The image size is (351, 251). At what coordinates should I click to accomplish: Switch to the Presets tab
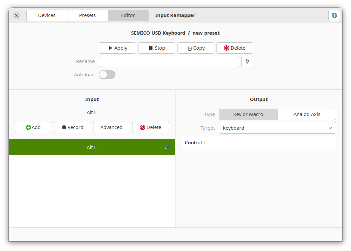87,15
